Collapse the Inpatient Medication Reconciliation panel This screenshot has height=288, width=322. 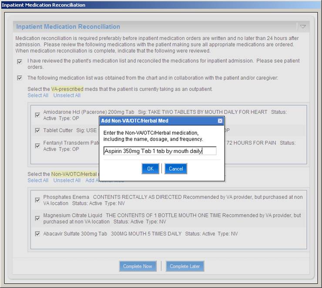(x=303, y=27)
